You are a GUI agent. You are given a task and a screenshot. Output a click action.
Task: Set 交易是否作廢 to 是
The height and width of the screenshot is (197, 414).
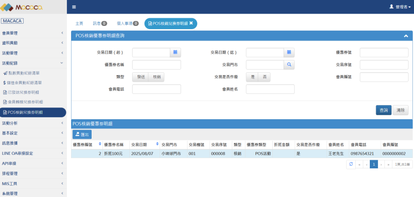(x=252, y=77)
